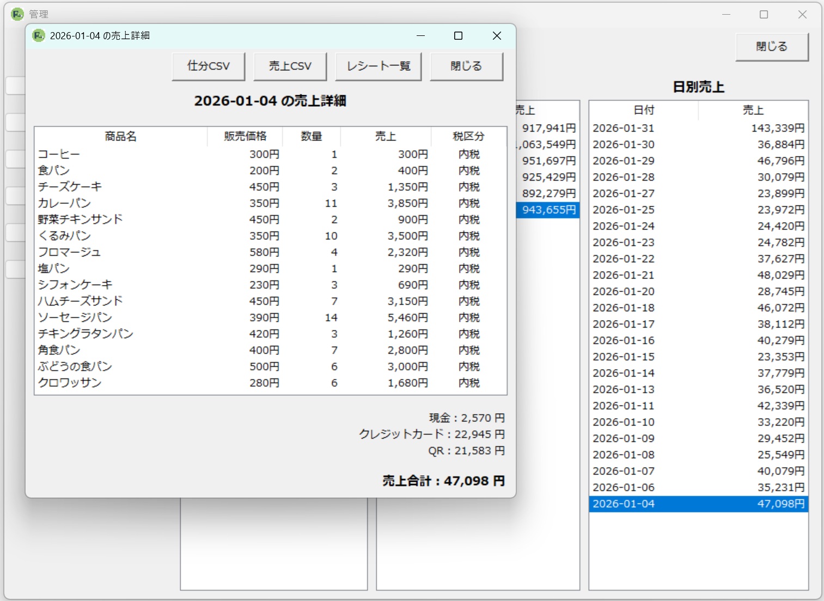Sort by 商品名 column header

120,136
